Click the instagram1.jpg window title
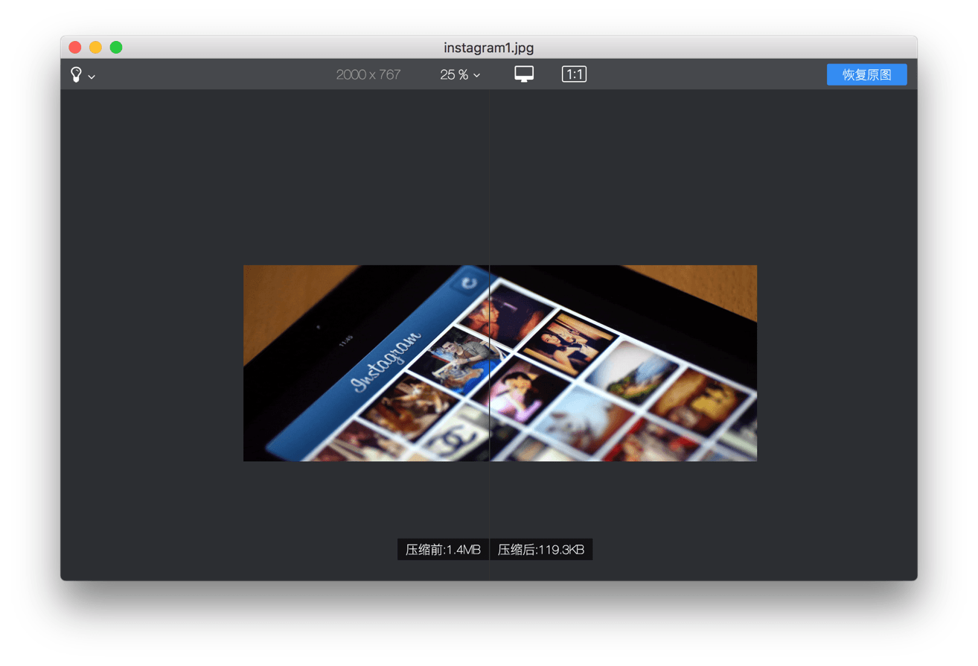The image size is (978, 666). tap(489, 48)
